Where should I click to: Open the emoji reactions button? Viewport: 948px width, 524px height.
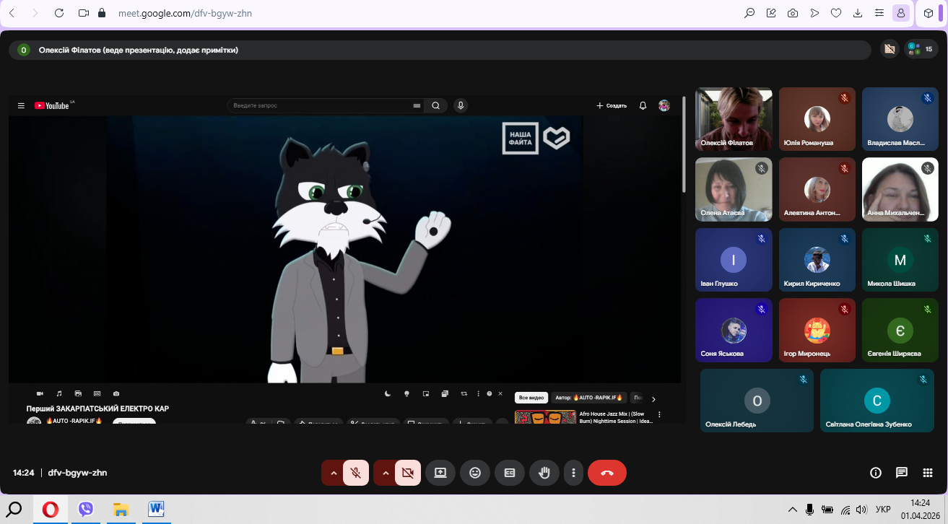(475, 473)
